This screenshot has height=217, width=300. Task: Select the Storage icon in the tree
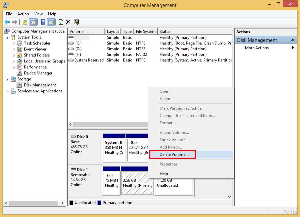[13, 79]
